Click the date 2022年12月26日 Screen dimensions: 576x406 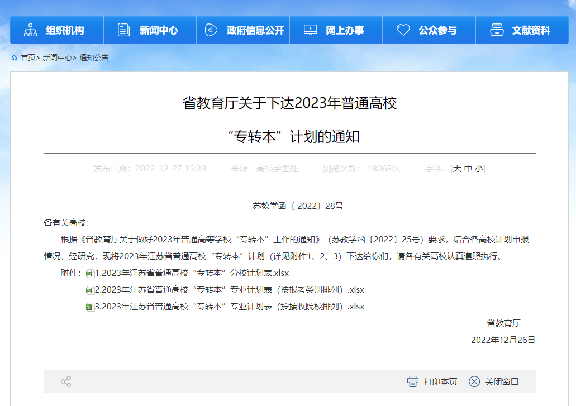[503, 340]
